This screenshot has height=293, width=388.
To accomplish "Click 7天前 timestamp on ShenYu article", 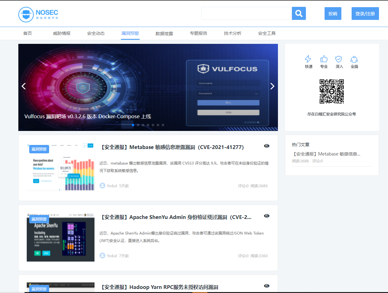I will tap(124, 256).
